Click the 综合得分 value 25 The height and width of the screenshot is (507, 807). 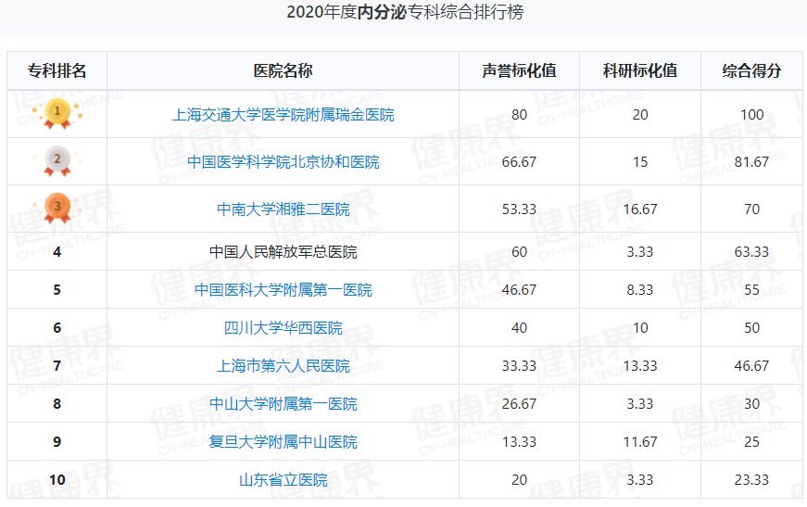(752, 442)
